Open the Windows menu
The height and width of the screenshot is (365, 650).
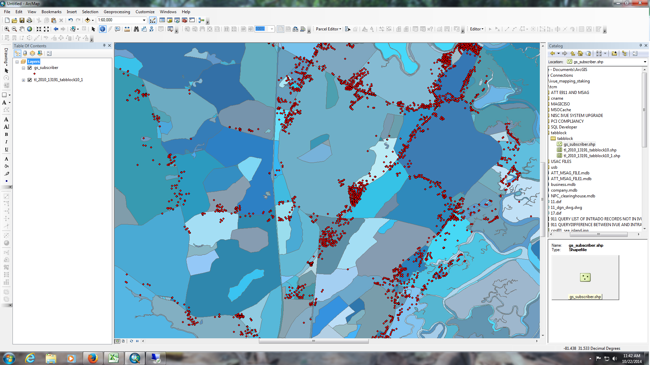(168, 12)
